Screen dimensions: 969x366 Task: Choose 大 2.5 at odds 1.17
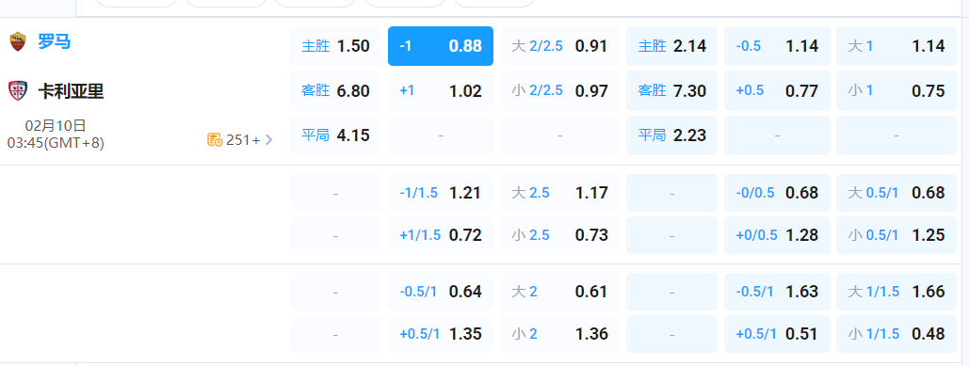click(559, 193)
